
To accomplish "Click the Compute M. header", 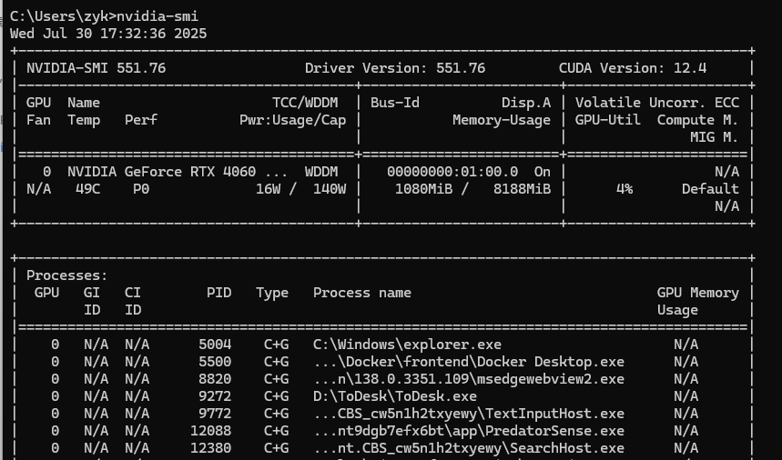I will click(x=698, y=121).
